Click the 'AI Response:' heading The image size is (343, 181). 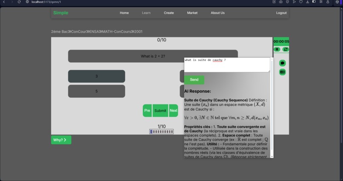197,91
